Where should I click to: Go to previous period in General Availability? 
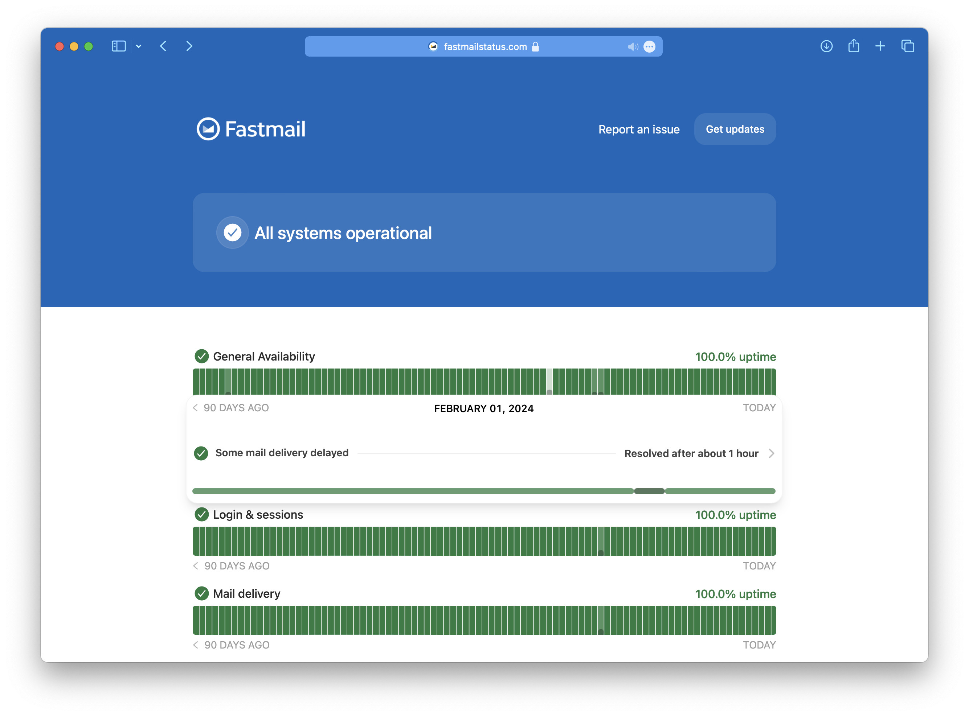pos(196,407)
